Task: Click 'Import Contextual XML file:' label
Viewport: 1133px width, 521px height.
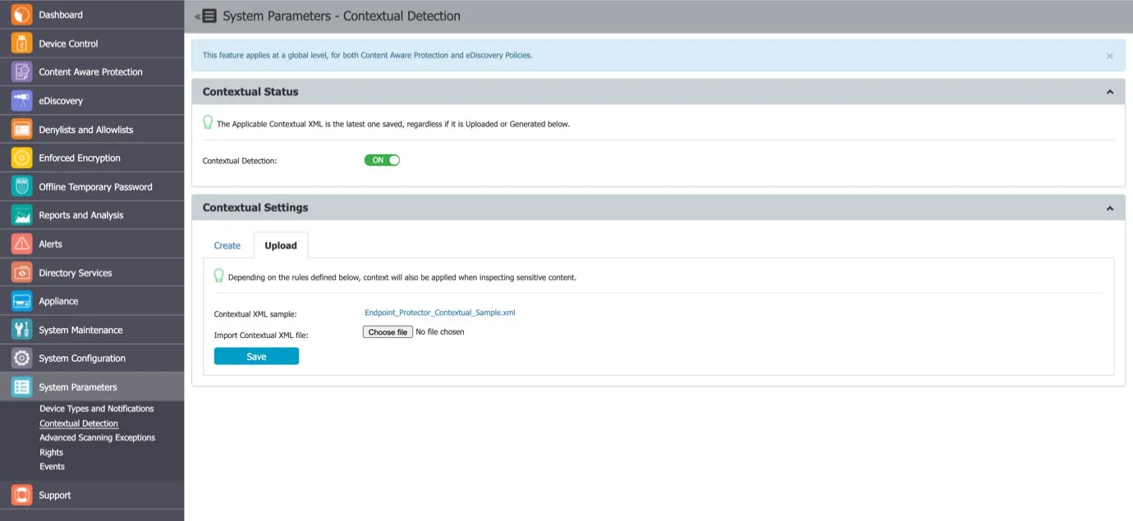Action: pos(261,335)
